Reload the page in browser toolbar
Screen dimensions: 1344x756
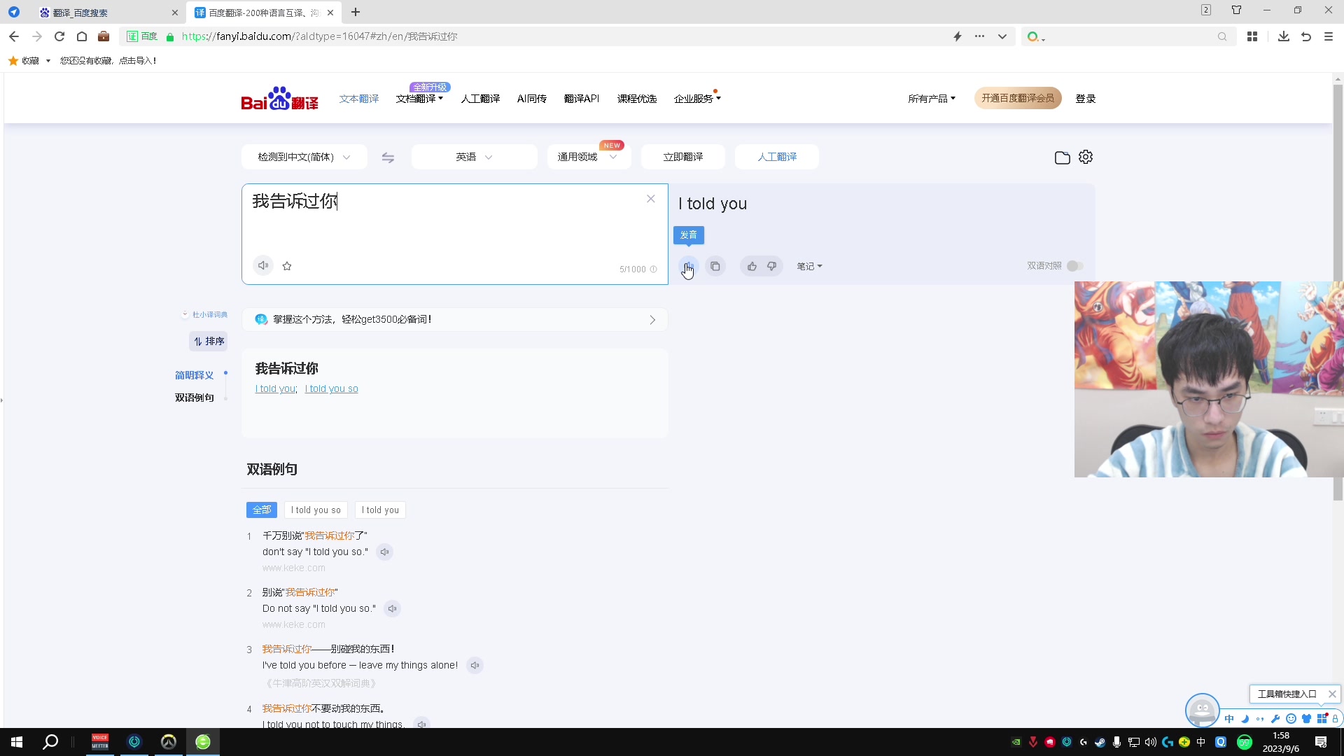click(59, 36)
